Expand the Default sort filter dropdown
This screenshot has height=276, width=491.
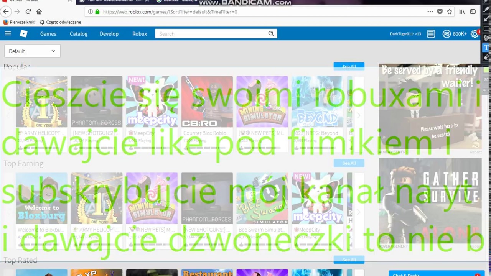tap(32, 51)
